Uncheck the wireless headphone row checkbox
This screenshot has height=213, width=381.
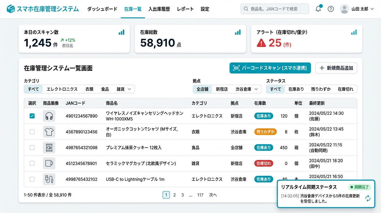tap(32, 116)
